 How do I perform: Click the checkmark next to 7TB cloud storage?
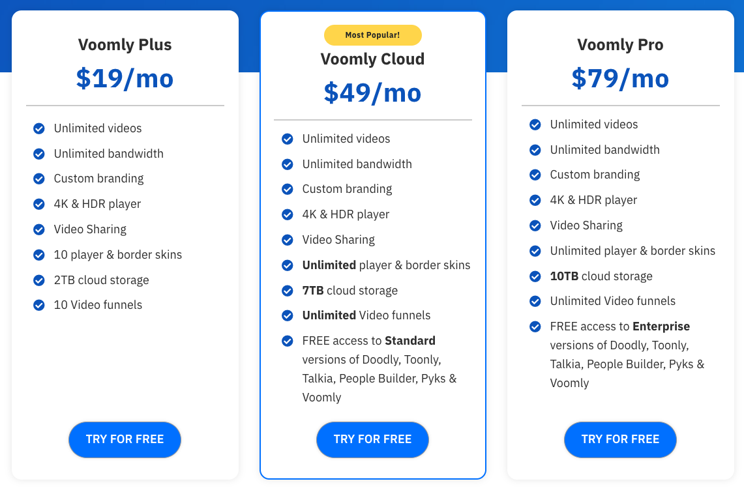(x=287, y=290)
